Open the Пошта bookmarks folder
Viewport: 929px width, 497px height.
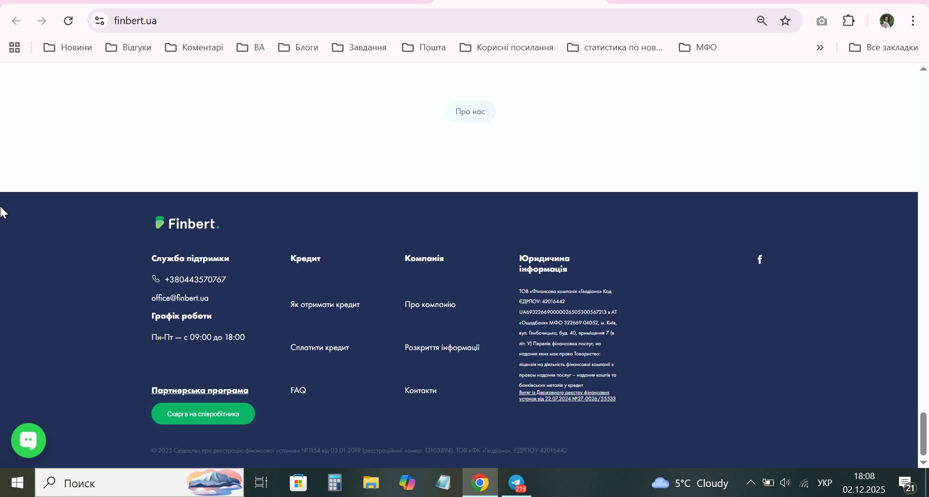click(x=424, y=47)
